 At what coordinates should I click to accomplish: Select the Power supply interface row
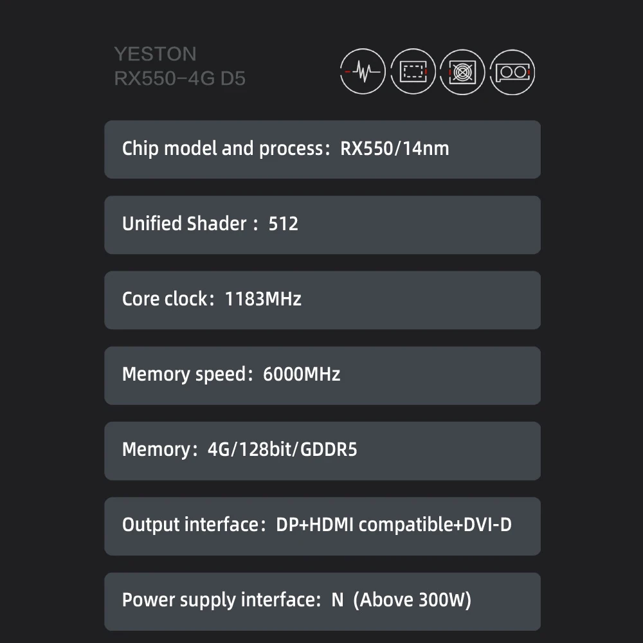322,601
